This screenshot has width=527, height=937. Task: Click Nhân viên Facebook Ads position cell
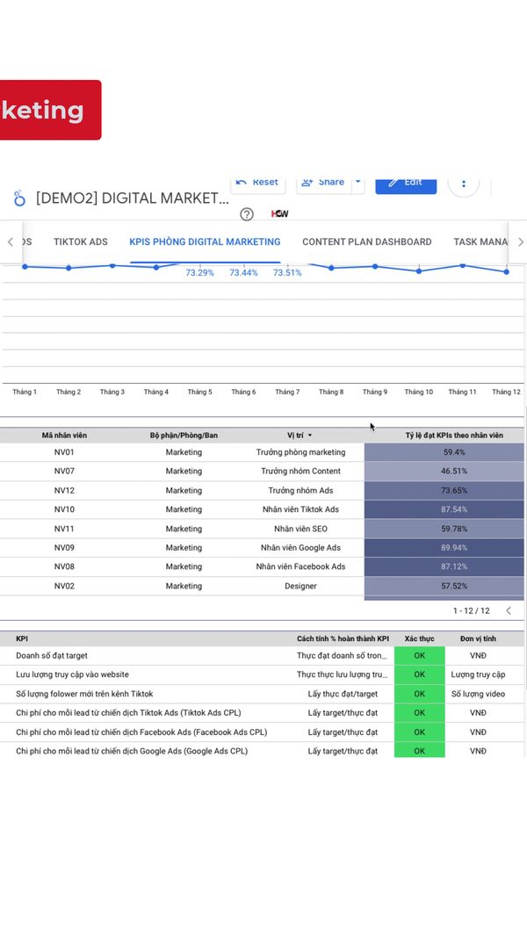coord(300,566)
